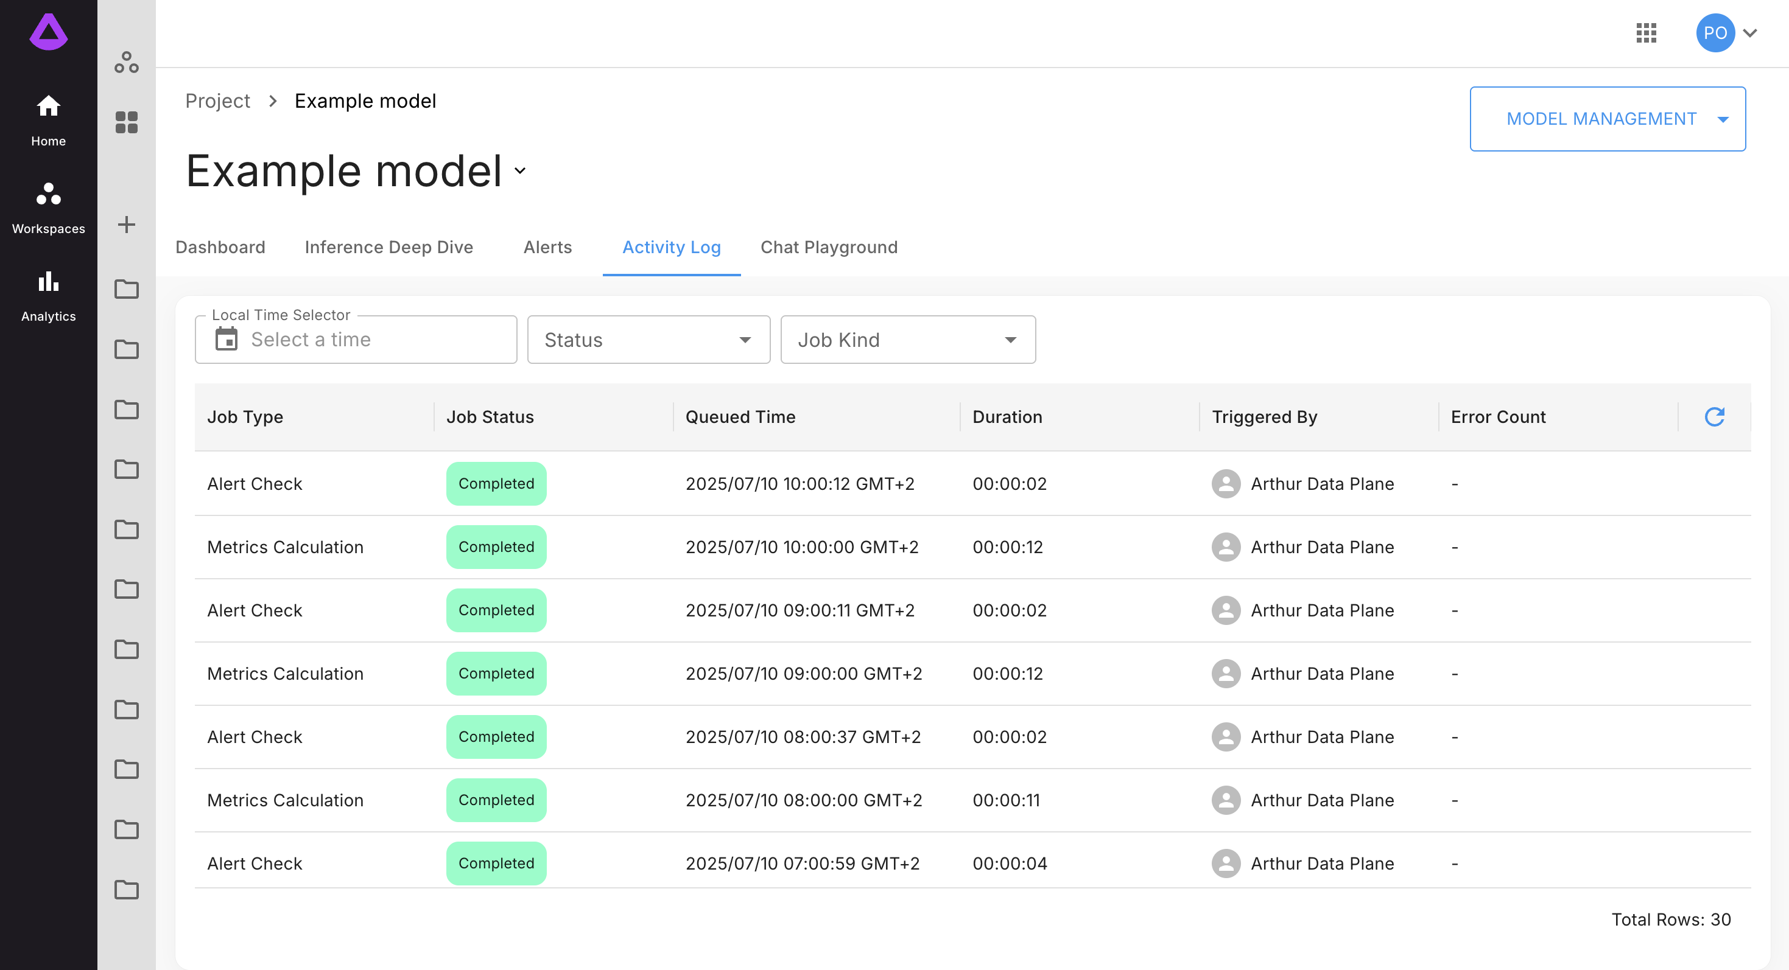Click the Select a time field
1789x970 pixels.
356,340
